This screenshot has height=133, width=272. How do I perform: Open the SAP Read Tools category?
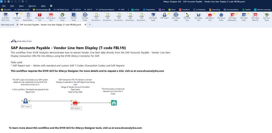coord(22,10)
